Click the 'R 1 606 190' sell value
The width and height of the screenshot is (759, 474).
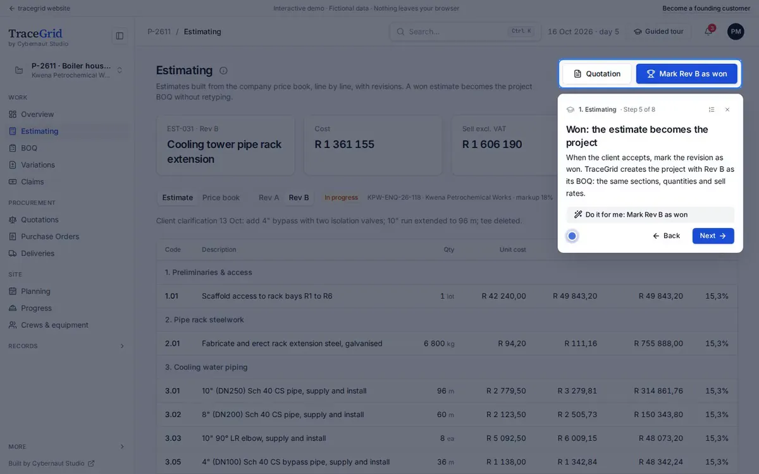coord(492,145)
